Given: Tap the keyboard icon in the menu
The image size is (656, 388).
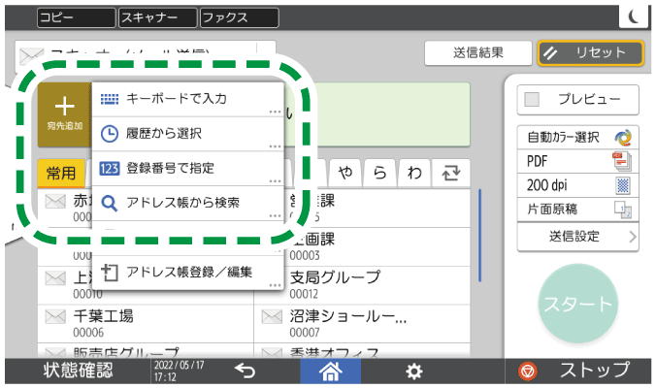Looking at the screenshot, I should point(110,99).
